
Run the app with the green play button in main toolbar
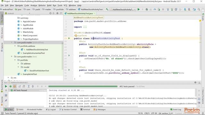(139, 9)
